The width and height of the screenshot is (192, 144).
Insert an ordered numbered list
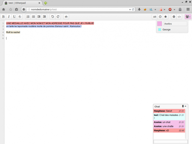(x=28, y=17)
